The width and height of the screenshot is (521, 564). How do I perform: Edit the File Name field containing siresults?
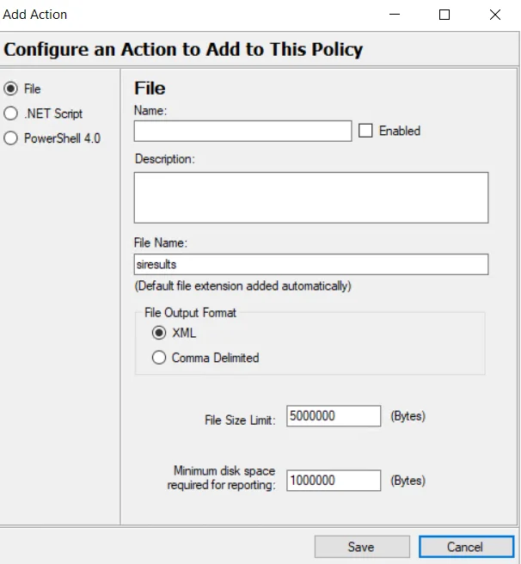[x=311, y=265]
